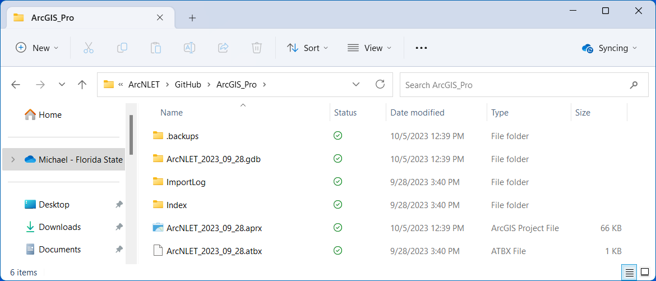Select the ArcNLET_2023_09_28.atbx file name
The image size is (656, 281).
coord(214,251)
